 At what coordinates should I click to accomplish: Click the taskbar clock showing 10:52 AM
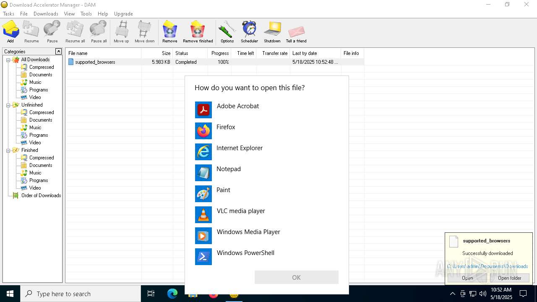pos(501,294)
